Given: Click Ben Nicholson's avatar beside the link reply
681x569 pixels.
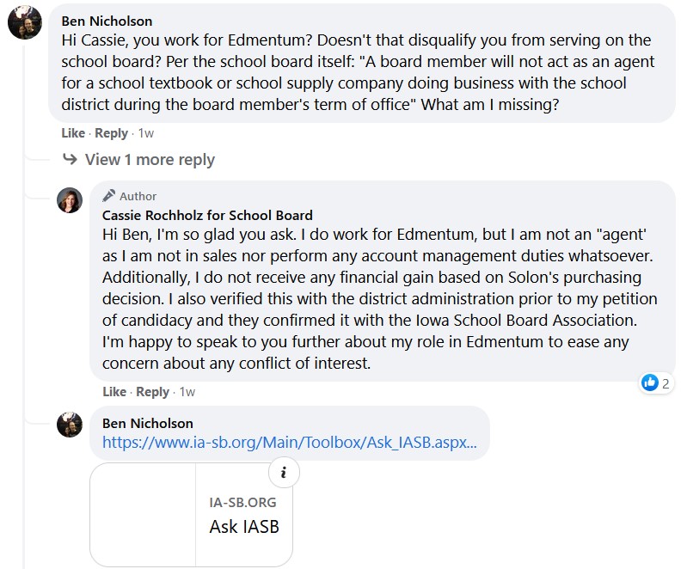Looking at the screenshot, I should click(70, 425).
